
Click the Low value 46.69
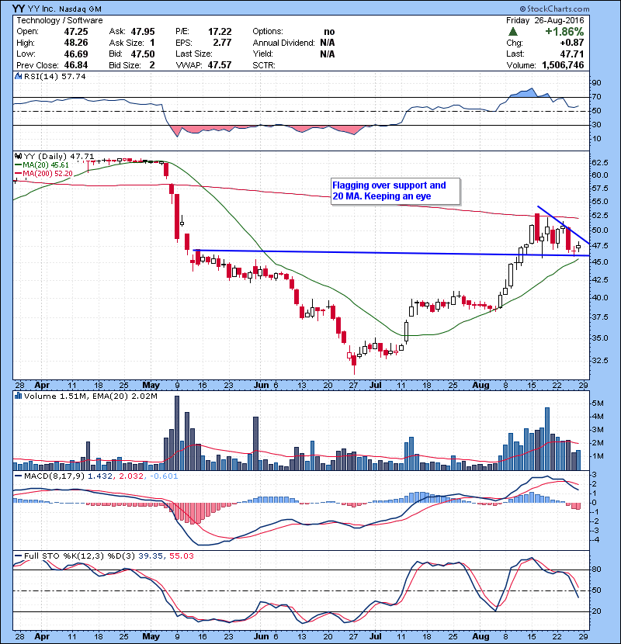pos(75,54)
